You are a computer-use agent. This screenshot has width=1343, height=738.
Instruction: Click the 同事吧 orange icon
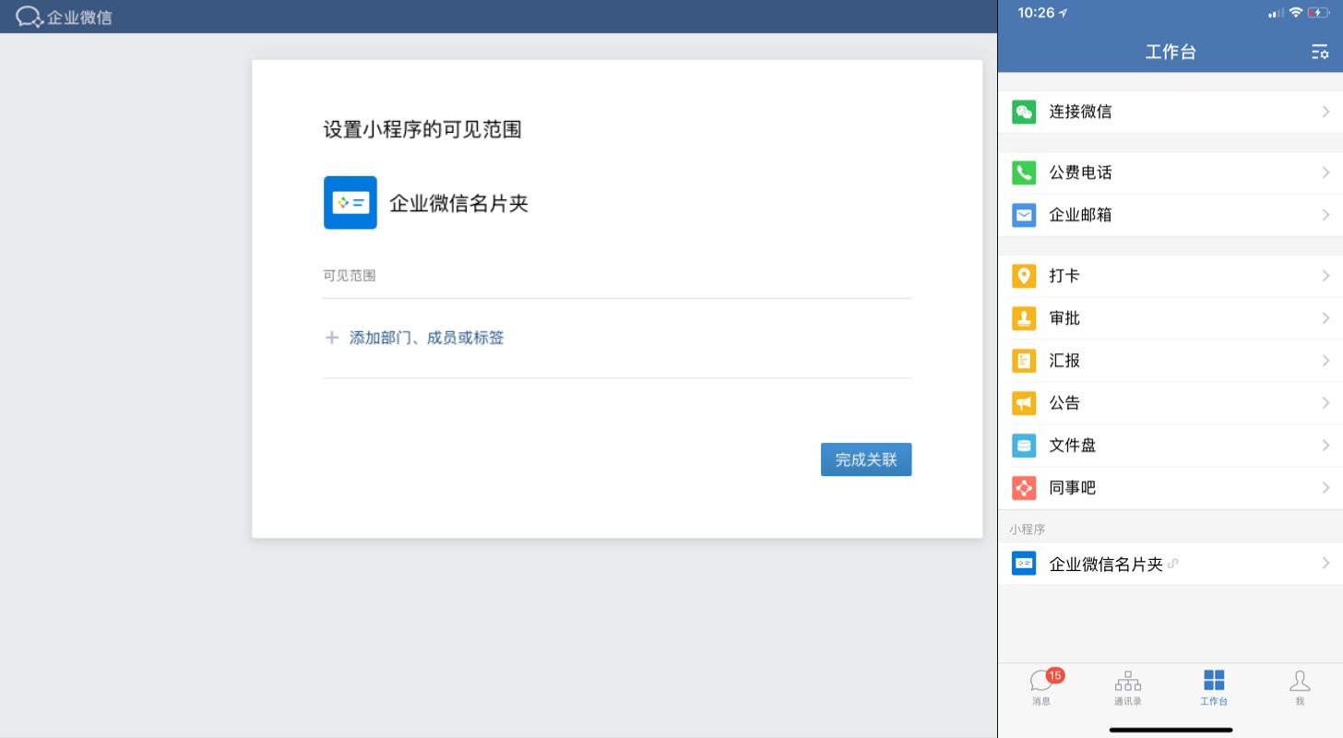[1024, 488]
